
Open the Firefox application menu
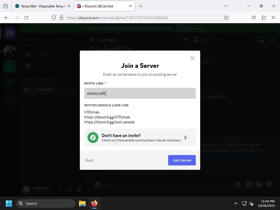tap(273, 18)
